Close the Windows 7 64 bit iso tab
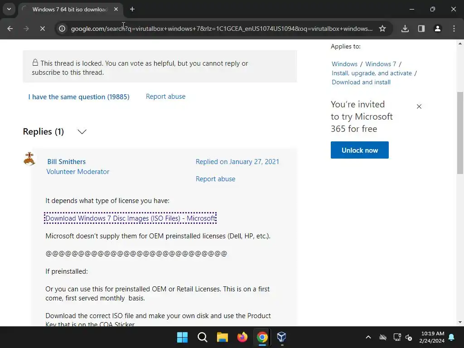This screenshot has height=348, width=464. point(116,10)
